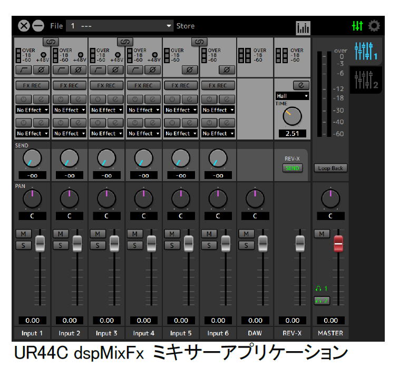The width and height of the screenshot is (399, 368).
Task: Toggle stereo link for Input 5 and 6
Action: [199, 42]
